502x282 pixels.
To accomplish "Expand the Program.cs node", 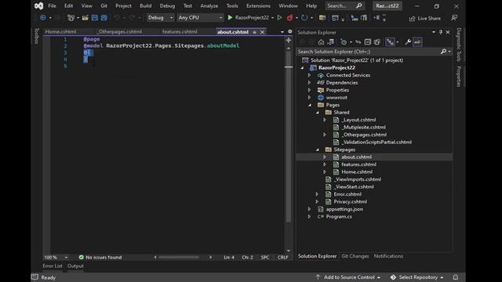I will point(309,216).
